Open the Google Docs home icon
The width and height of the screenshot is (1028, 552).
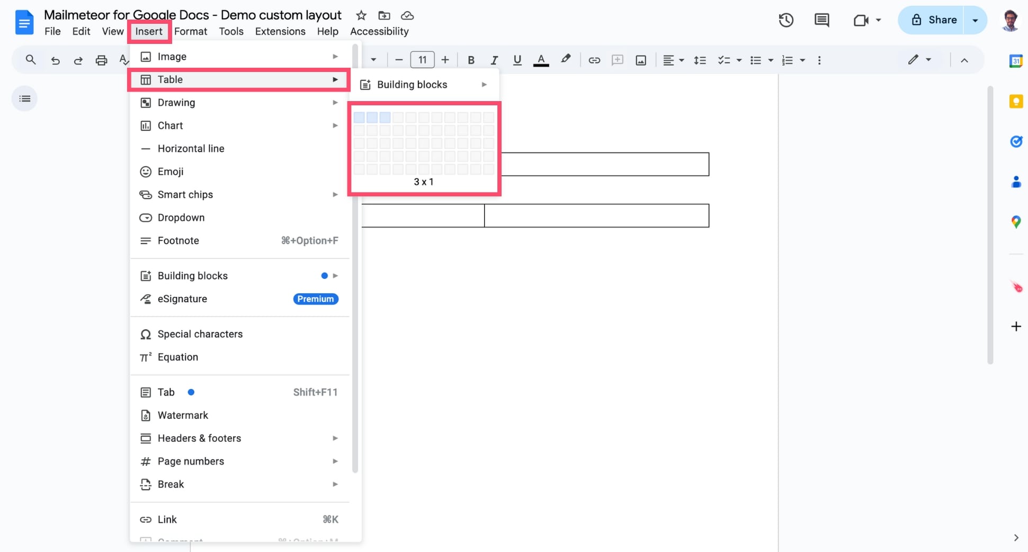click(24, 22)
